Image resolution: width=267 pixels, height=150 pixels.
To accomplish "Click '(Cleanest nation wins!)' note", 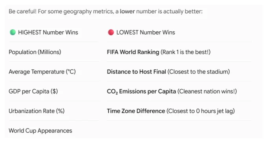I will 207,91.
